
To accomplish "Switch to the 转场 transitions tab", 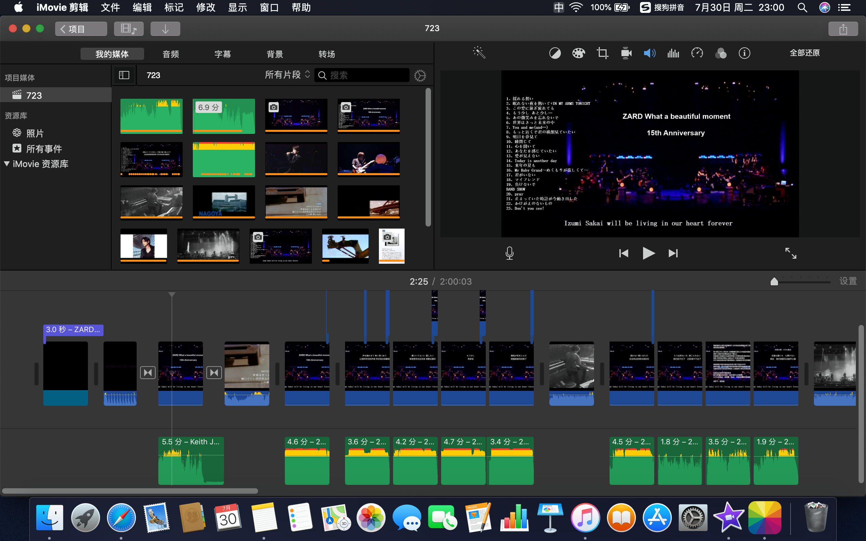I will tap(326, 54).
